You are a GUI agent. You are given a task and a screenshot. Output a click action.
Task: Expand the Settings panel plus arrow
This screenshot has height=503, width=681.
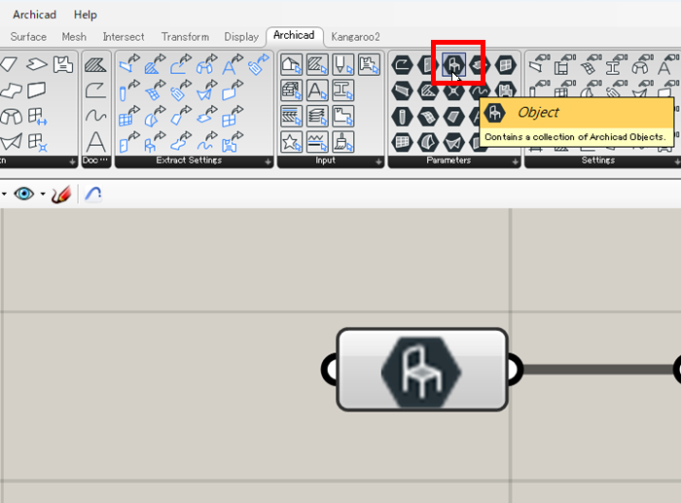(677, 162)
